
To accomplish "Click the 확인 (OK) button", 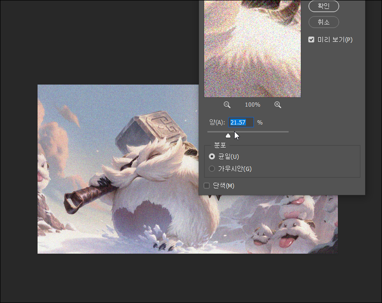I will (x=323, y=6).
